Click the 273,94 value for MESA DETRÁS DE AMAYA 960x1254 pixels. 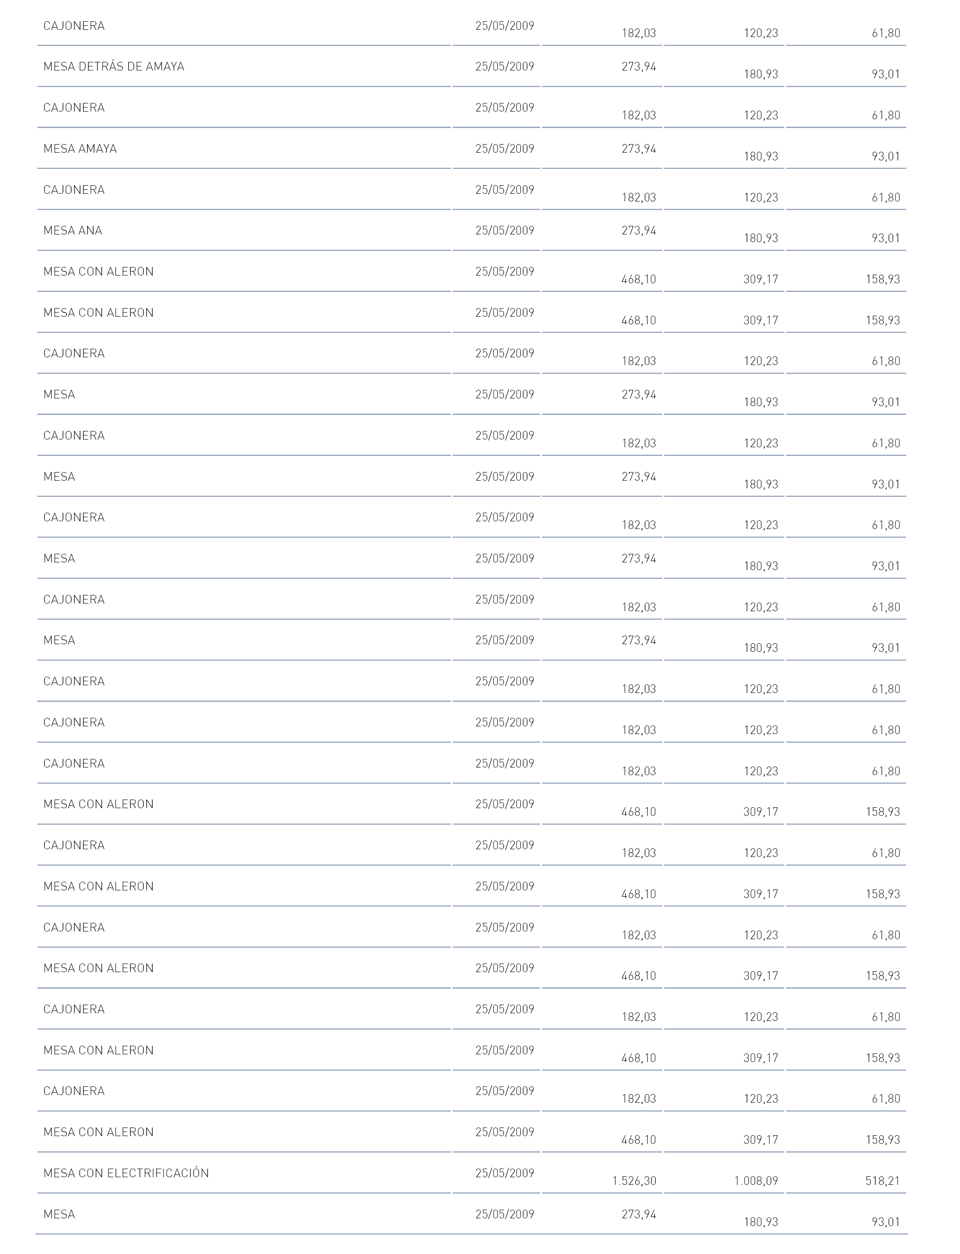point(639,67)
